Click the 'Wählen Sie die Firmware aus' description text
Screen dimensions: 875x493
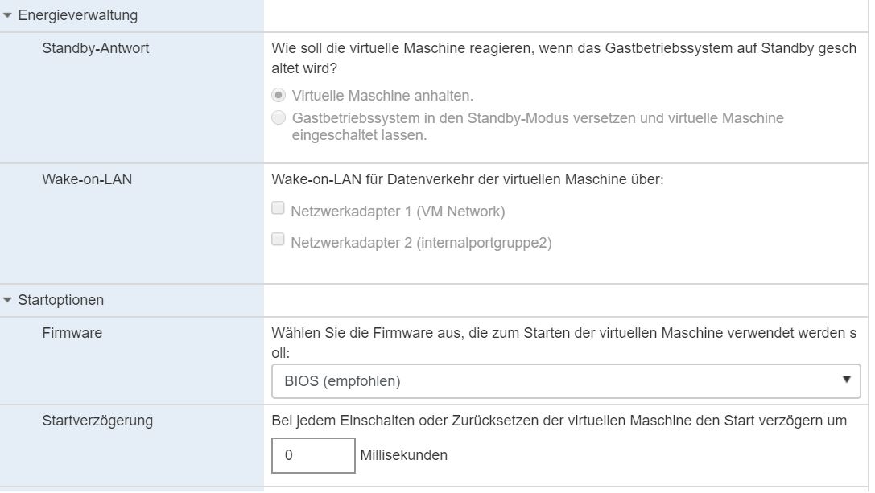pyautogui.click(x=563, y=332)
